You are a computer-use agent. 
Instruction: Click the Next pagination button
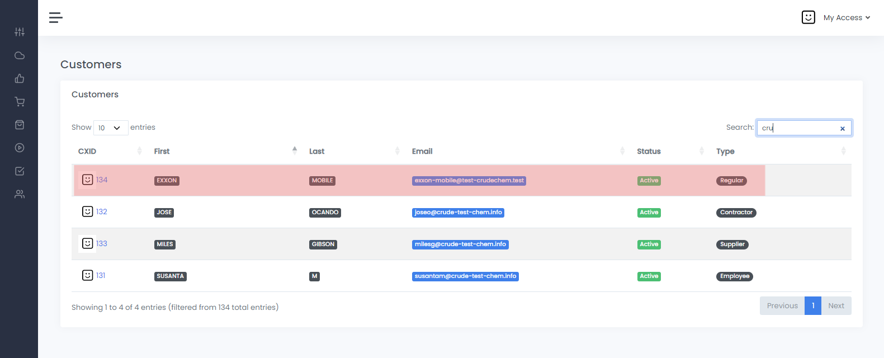tap(836, 306)
